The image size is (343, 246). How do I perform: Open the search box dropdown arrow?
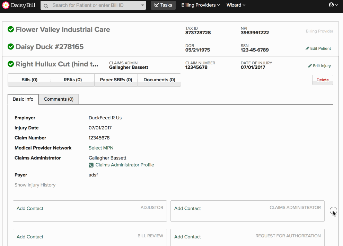[x=142, y=5]
